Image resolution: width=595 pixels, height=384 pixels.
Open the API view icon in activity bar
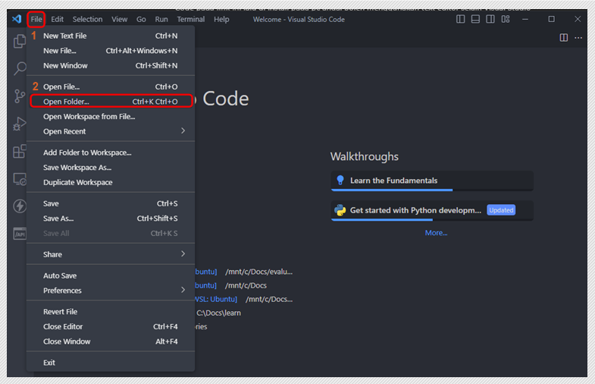click(x=20, y=234)
